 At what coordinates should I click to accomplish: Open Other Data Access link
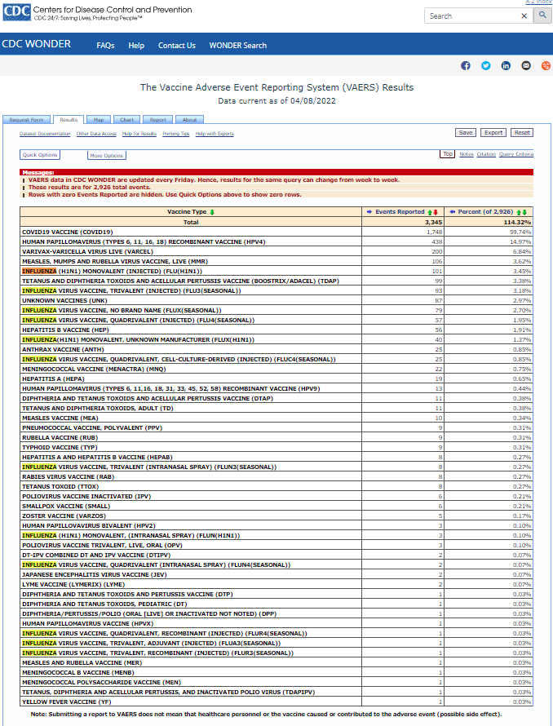[96, 134]
